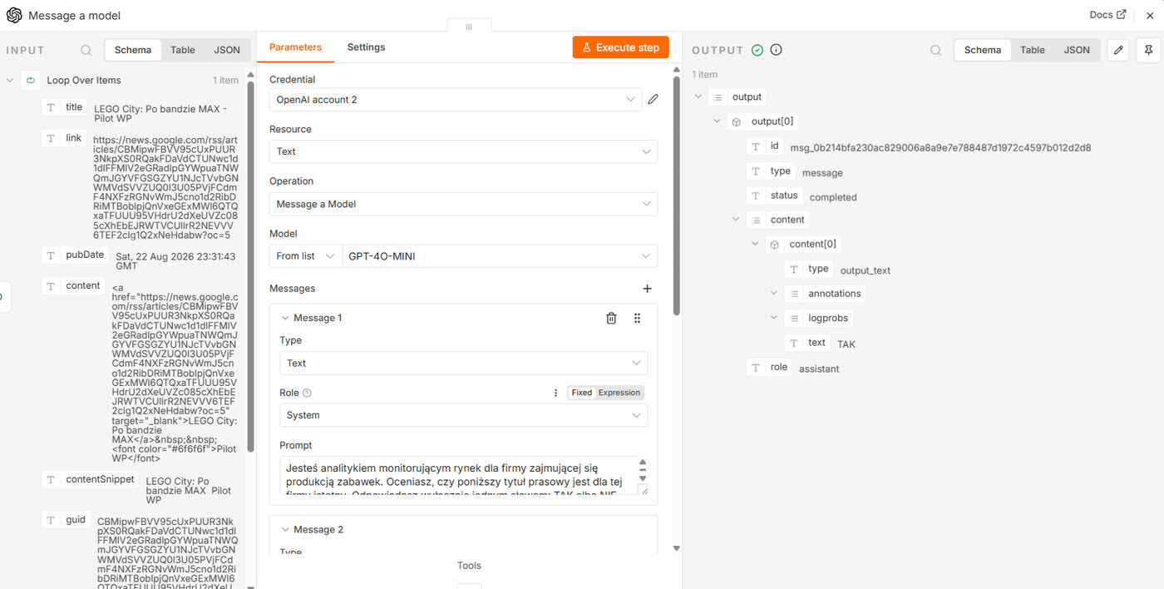
Task: Switch OUTPUT view to Schema
Action: tap(983, 50)
